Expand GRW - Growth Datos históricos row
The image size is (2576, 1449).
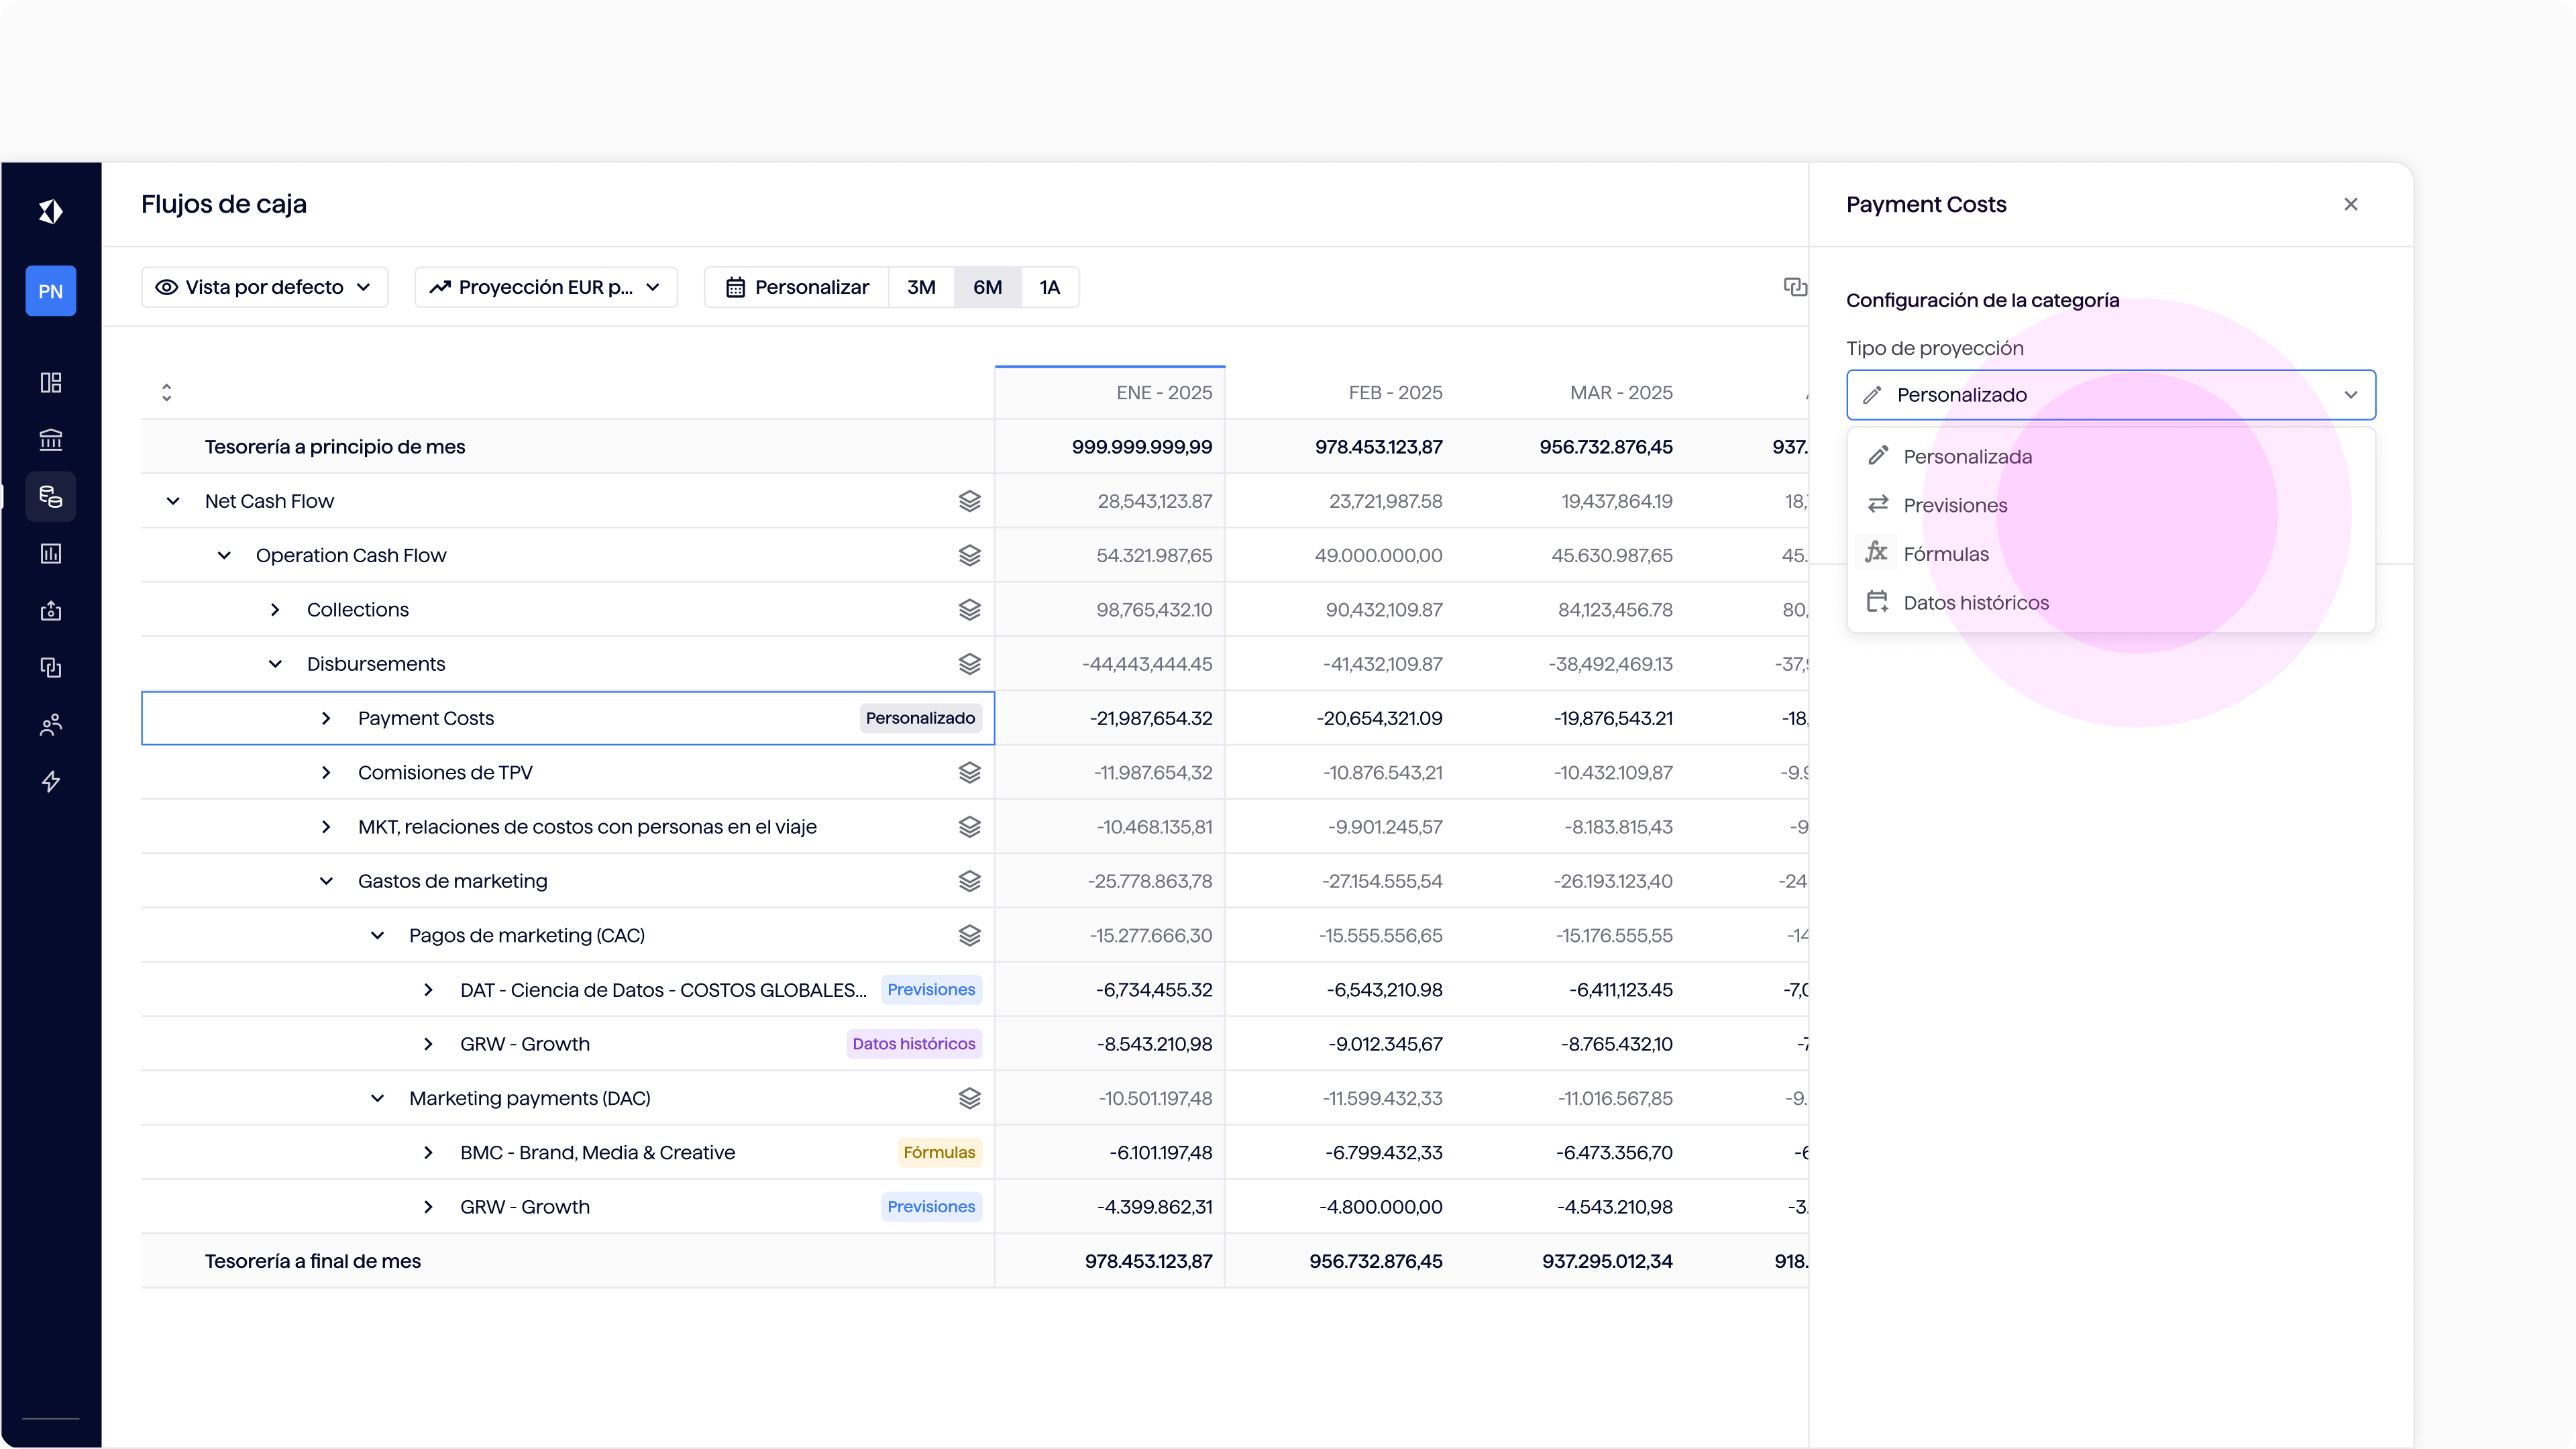[428, 1044]
